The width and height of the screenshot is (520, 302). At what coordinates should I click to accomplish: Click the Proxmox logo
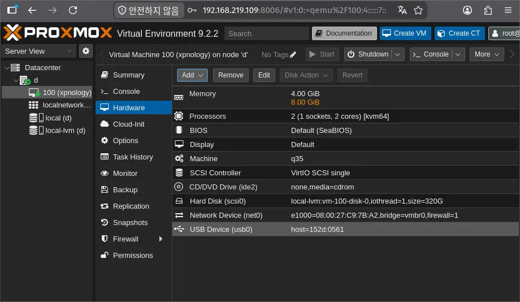click(58, 33)
